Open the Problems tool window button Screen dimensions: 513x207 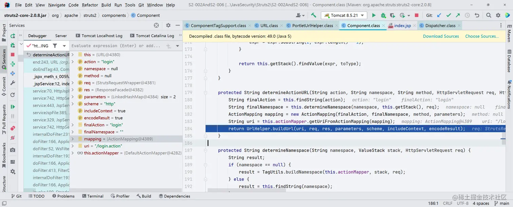tap(63, 196)
